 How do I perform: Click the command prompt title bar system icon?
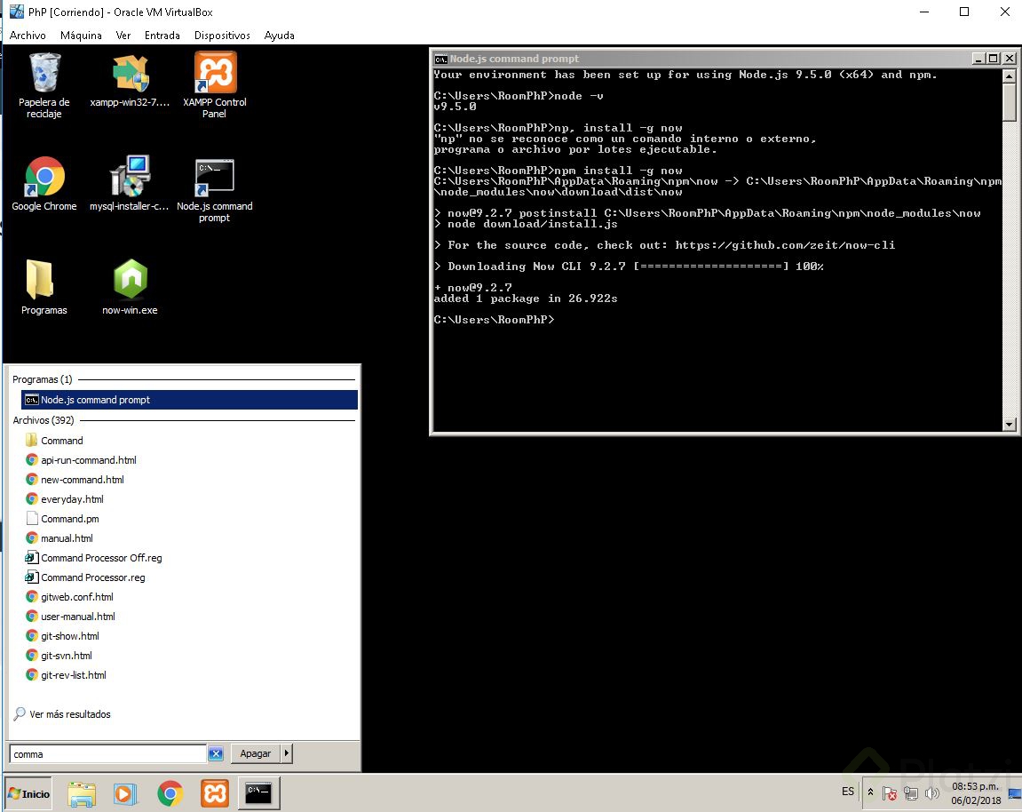pos(440,59)
